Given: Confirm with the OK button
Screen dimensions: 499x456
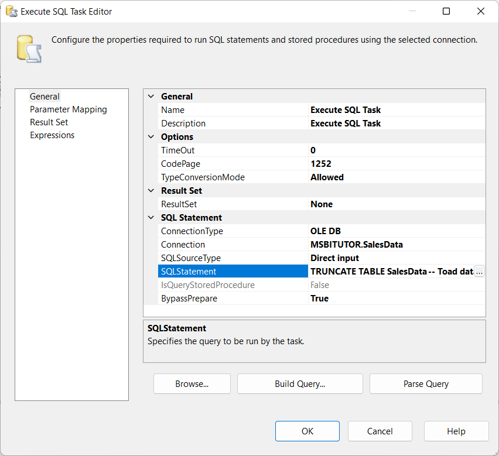Looking at the screenshot, I should click(x=307, y=431).
